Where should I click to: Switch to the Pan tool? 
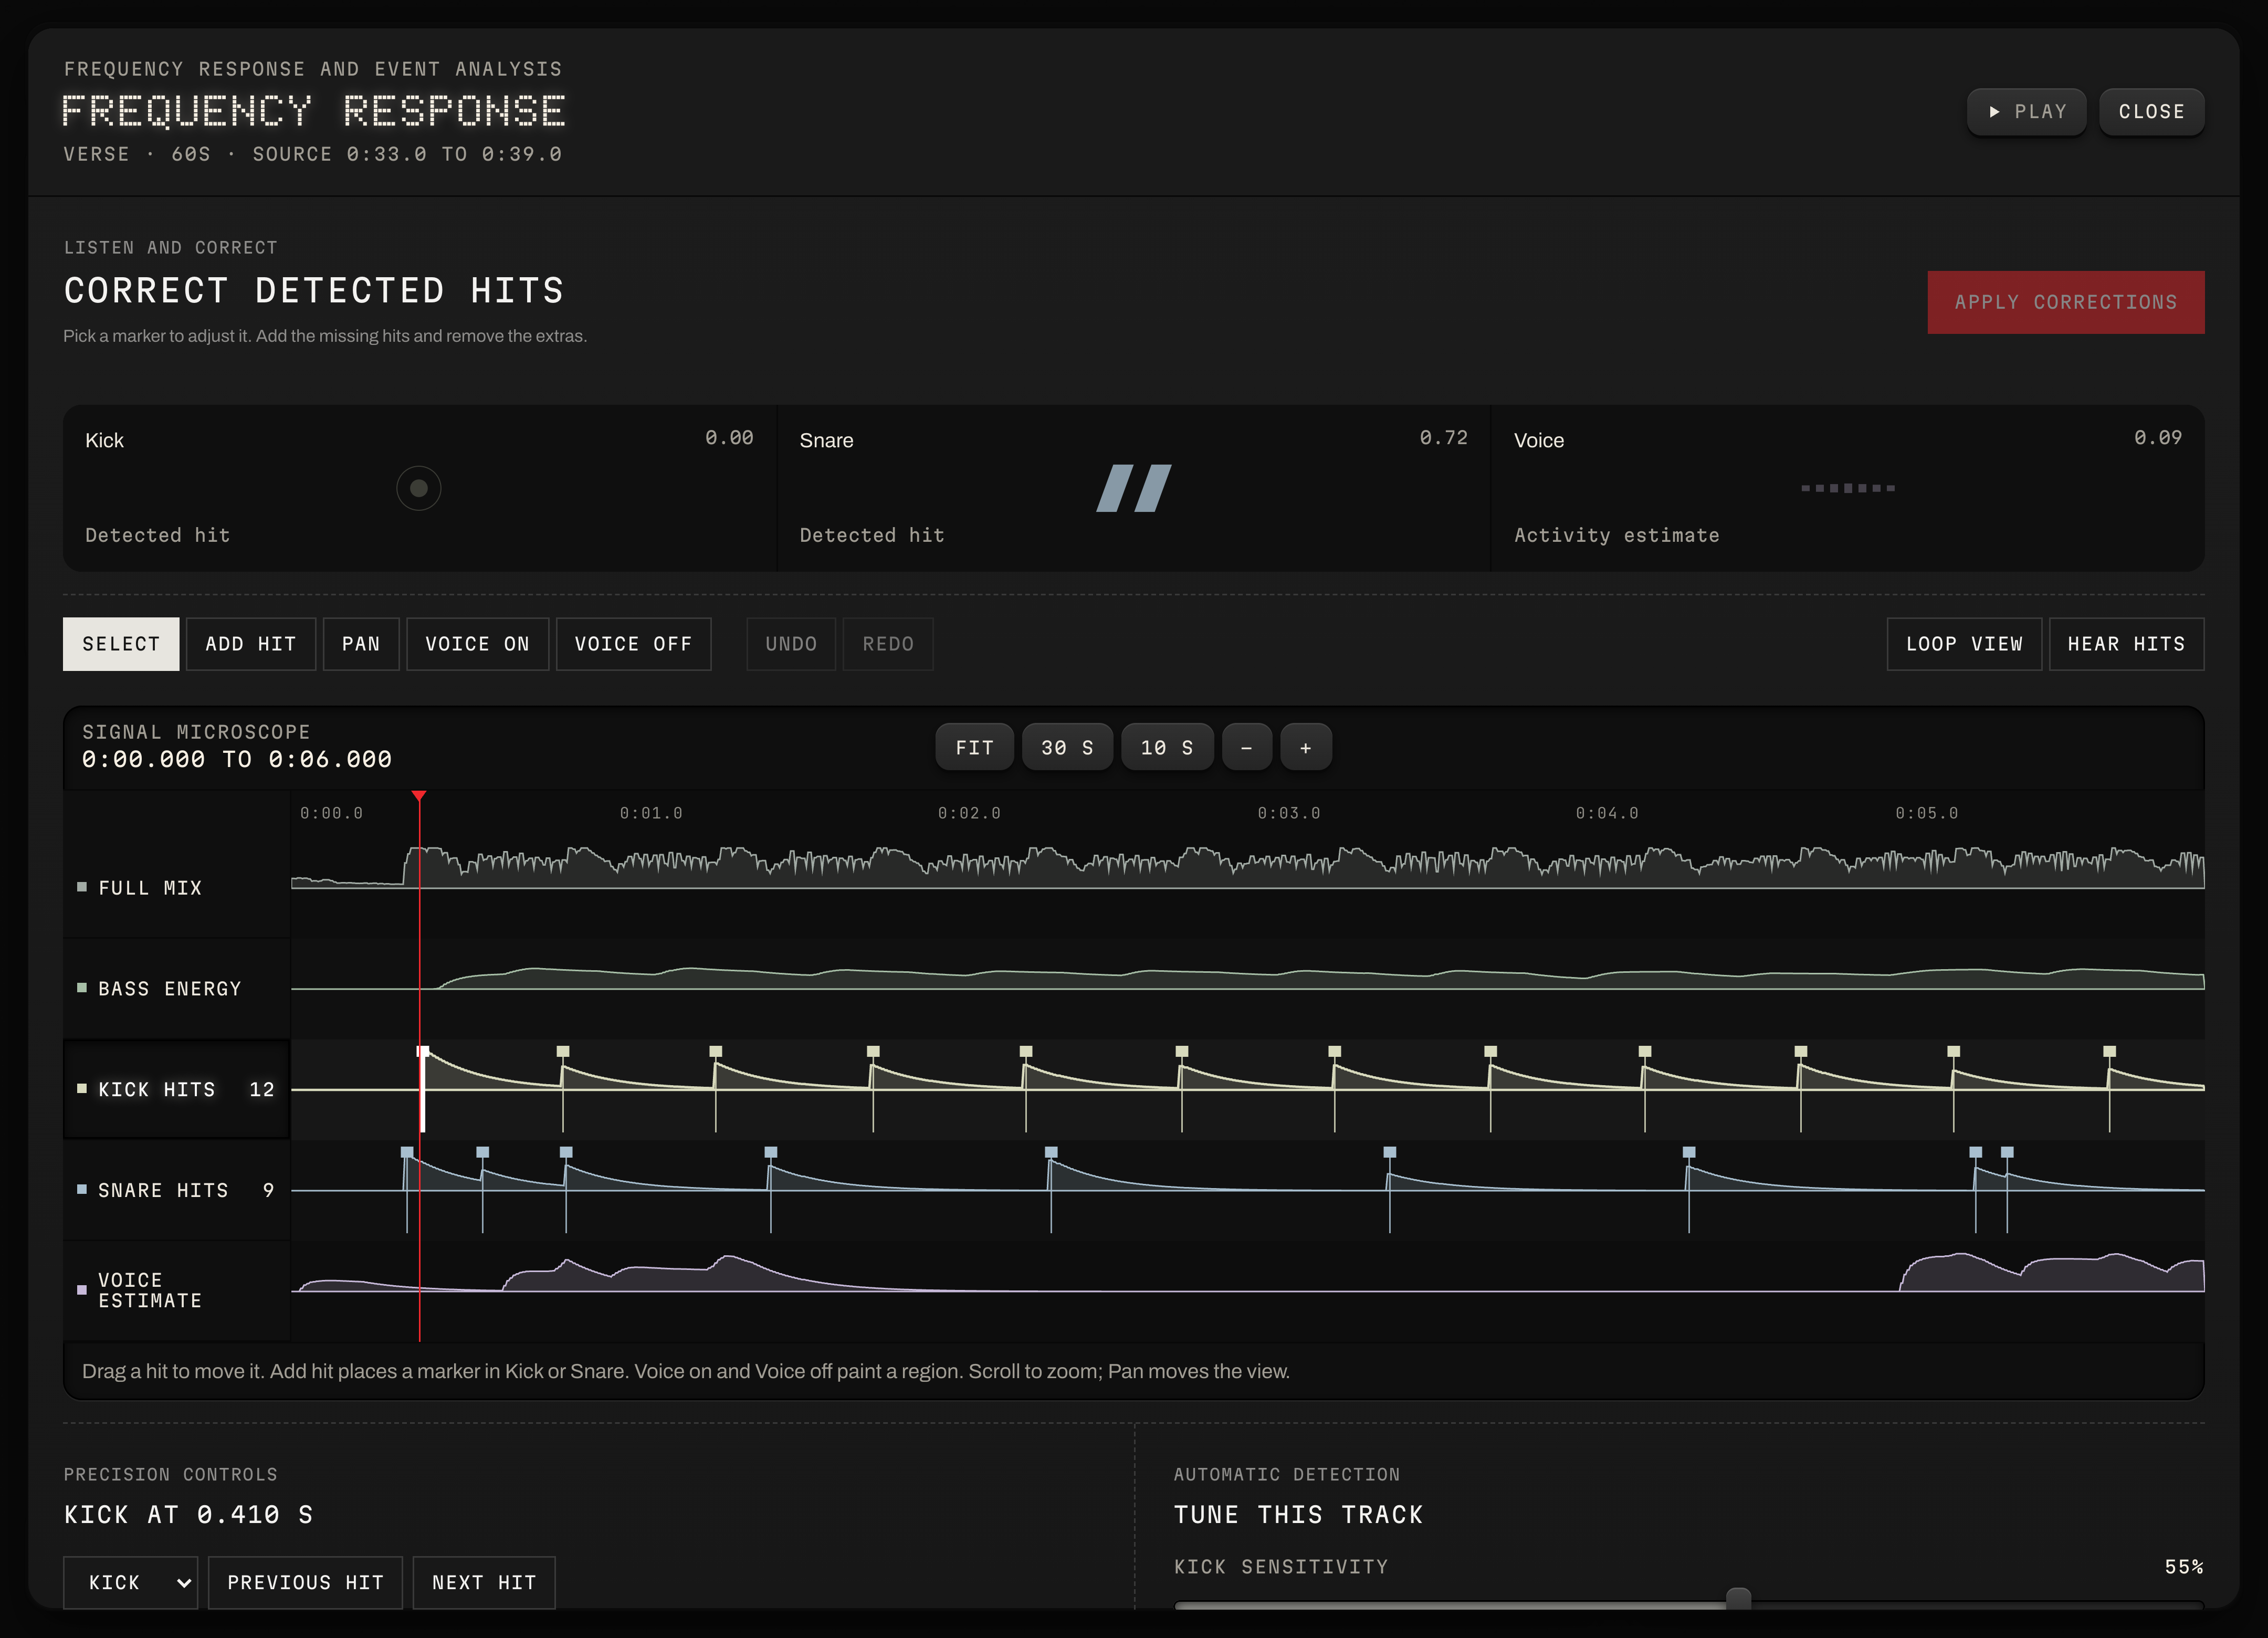coord(361,644)
